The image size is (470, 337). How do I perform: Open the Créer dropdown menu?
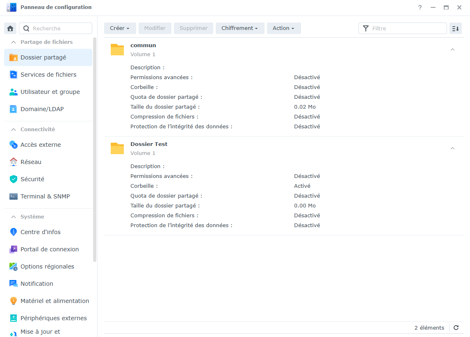tap(120, 28)
